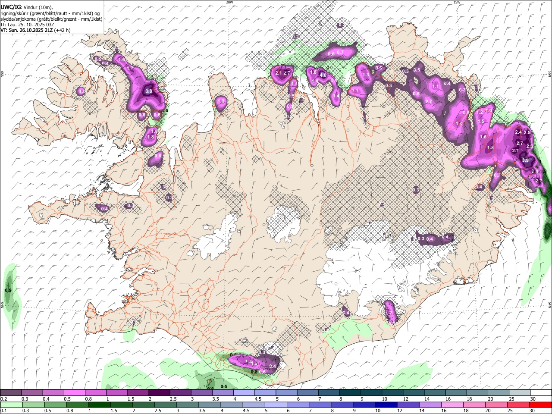Click the 15W longitude label at top
Viewport: 552px width, 414px height.
coord(457,2)
